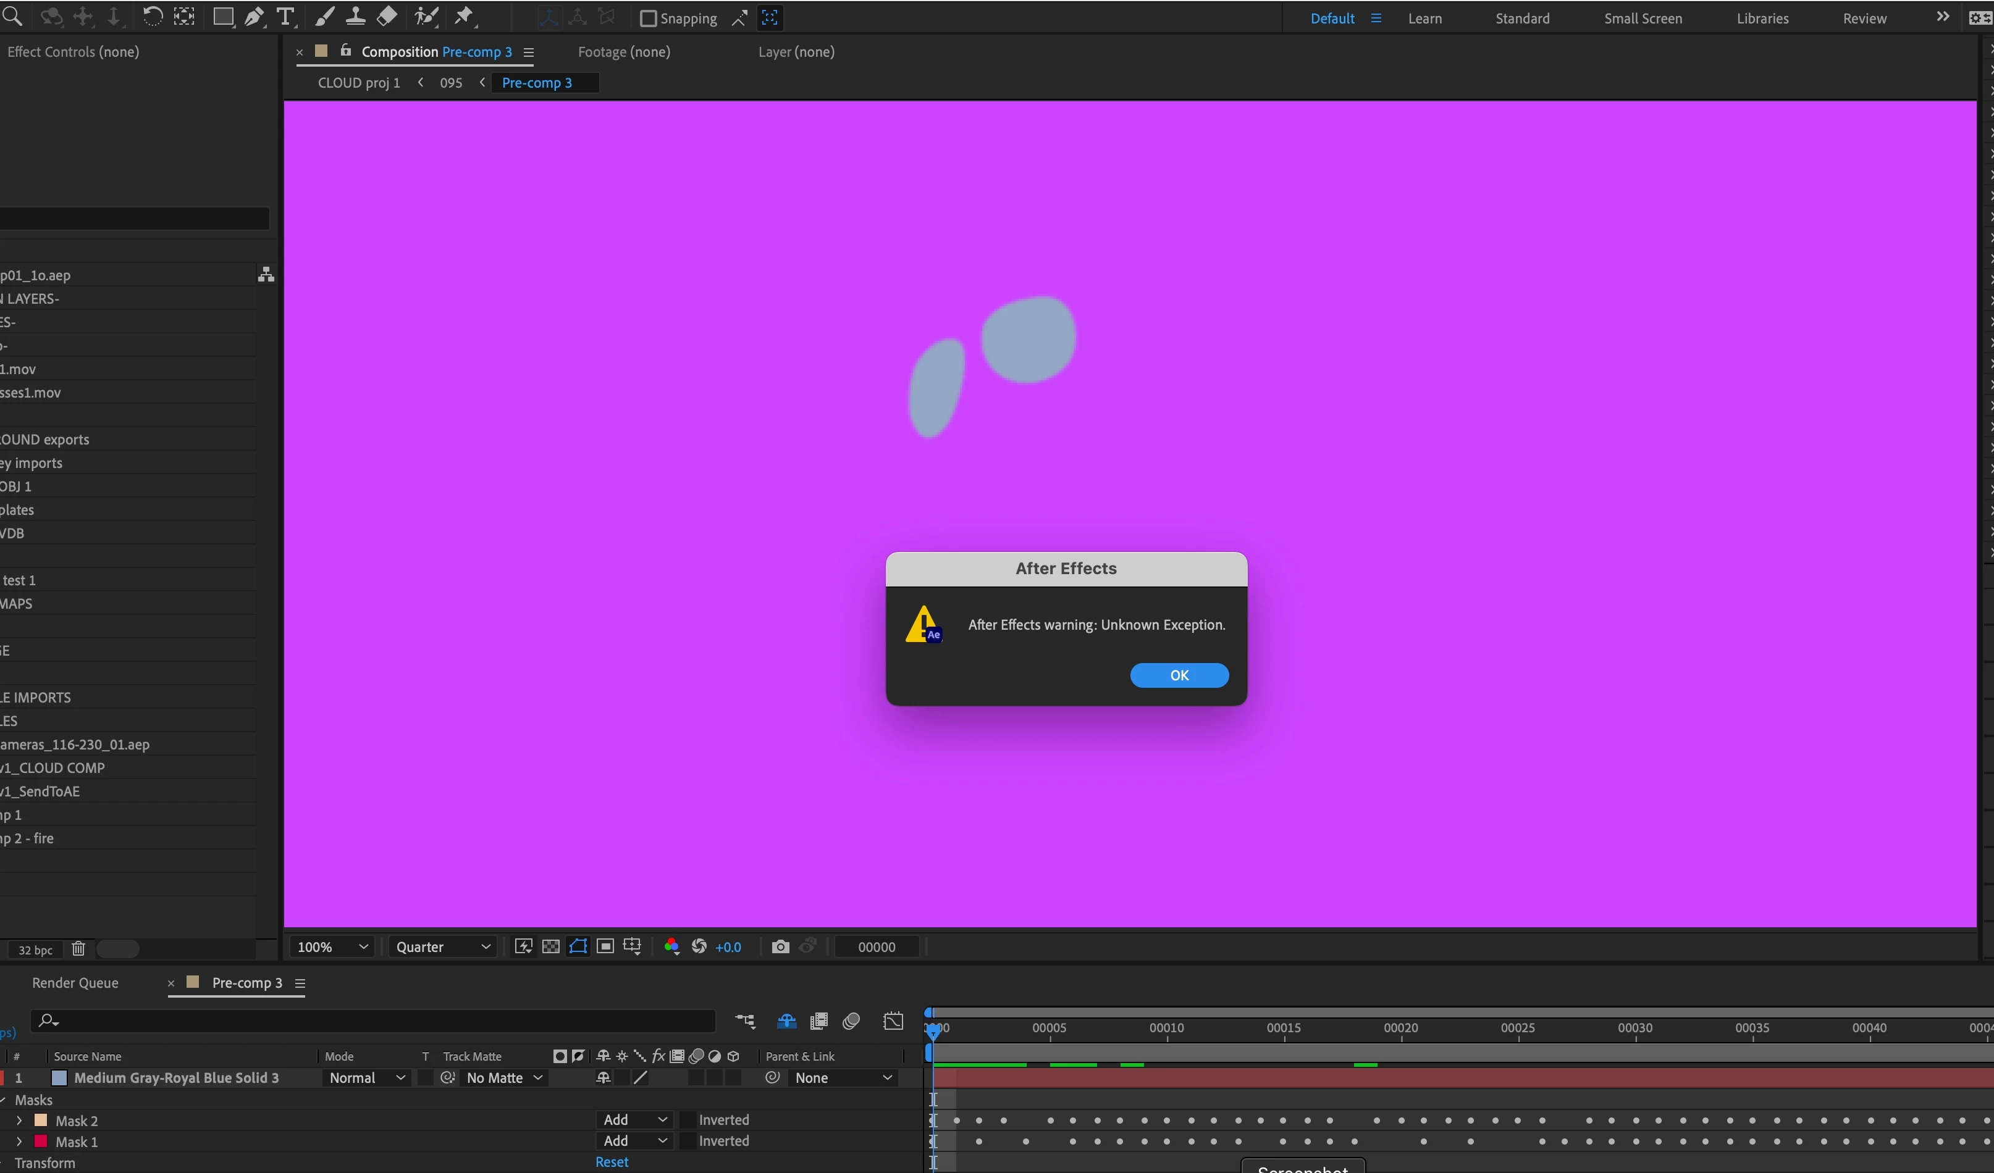Open the layer blending Mode dropdown
This screenshot has width=1994, height=1173.
coord(366,1078)
